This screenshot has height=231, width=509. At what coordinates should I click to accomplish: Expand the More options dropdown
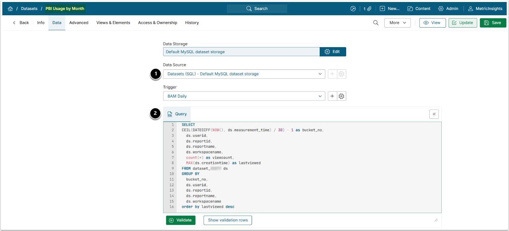397,23
